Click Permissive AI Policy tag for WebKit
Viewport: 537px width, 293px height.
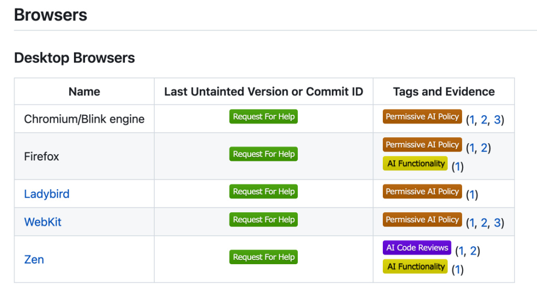click(x=422, y=220)
